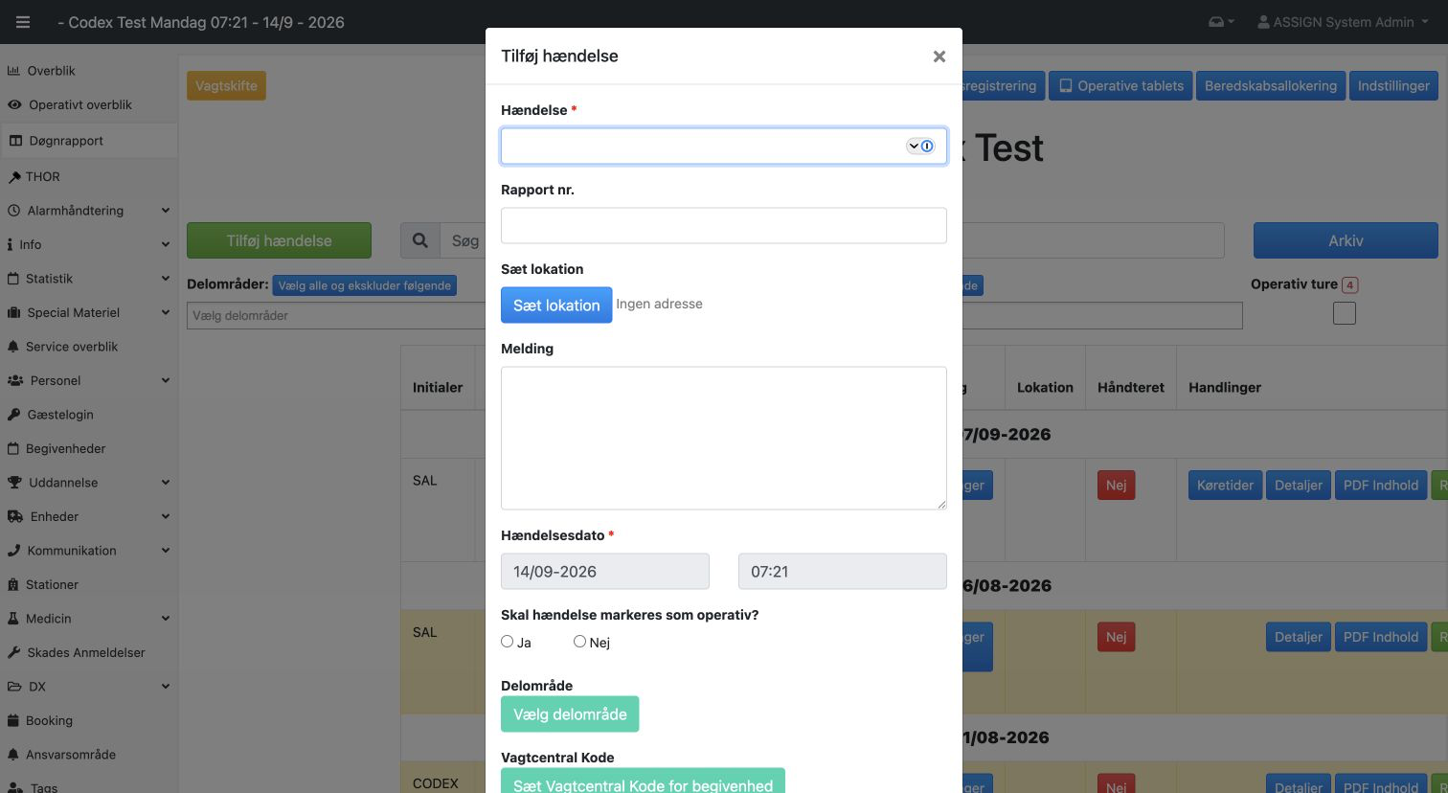Click the blue Sæt lokation button
Image resolution: width=1448 pixels, height=793 pixels.
556,306
